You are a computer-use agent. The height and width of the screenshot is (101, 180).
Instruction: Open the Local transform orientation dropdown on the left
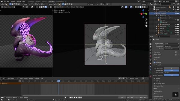click(26, 4)
